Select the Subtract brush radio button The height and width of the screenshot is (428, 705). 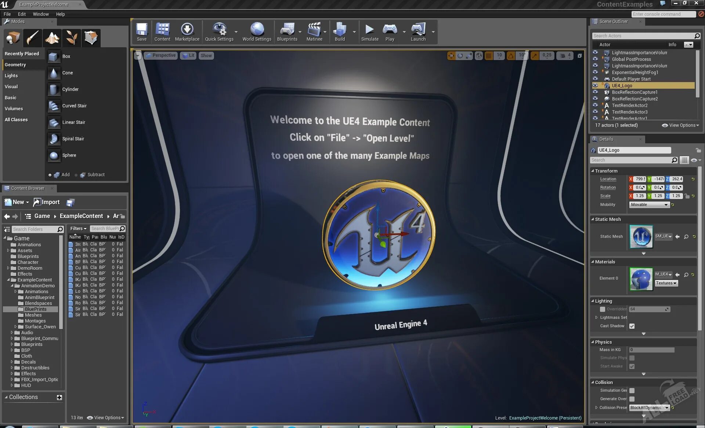tap(76, 175)
